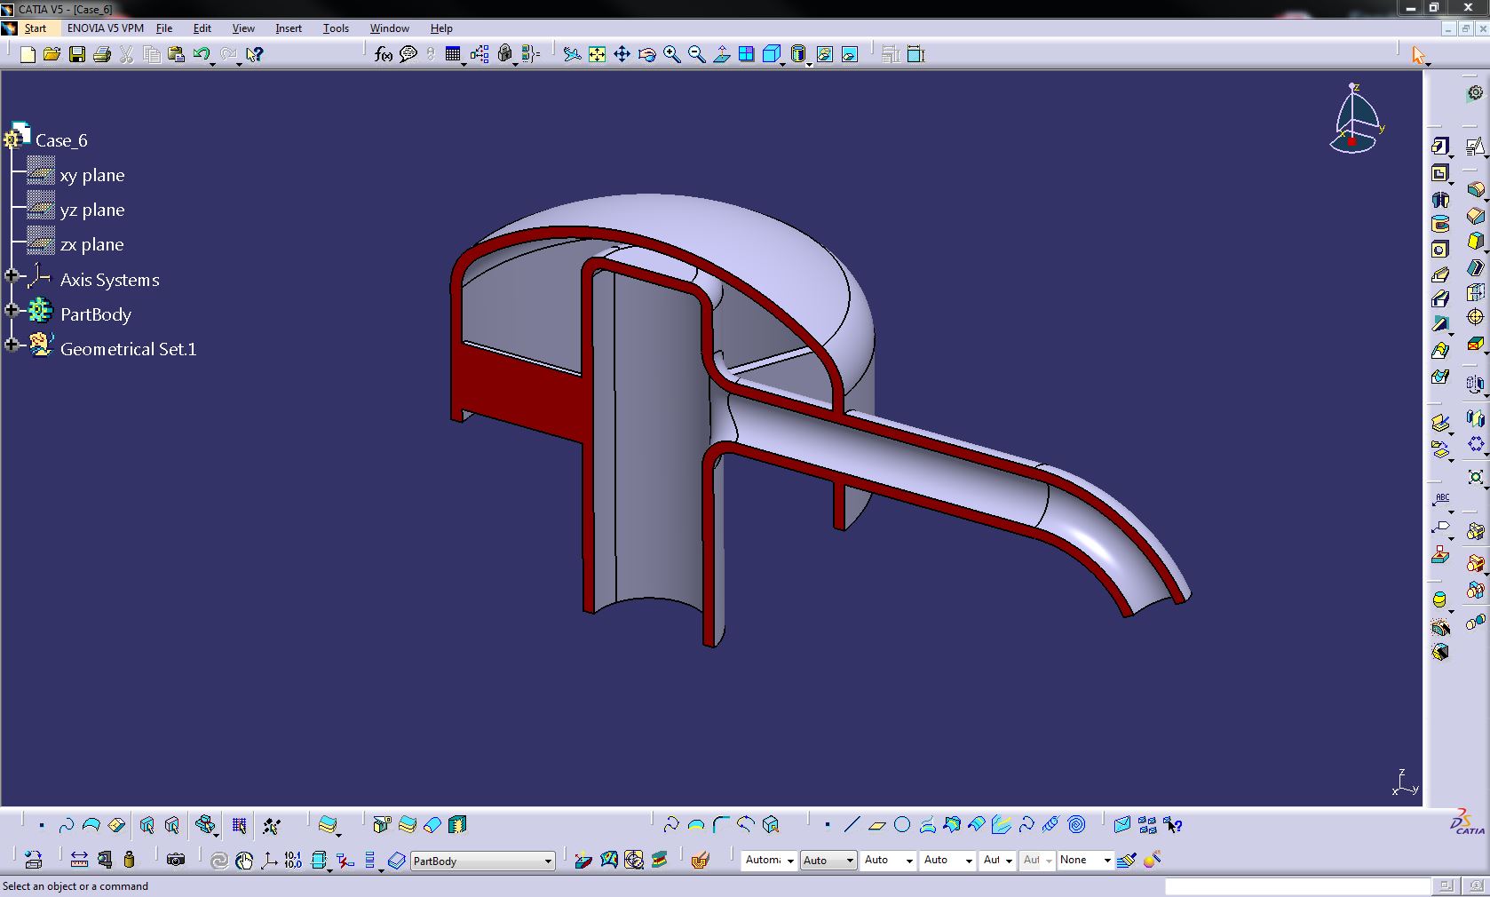Image resolution: width=1490 pixels, height=897 pixels.
Task: Expand the Axis Systems node
Action: point(12,275)
